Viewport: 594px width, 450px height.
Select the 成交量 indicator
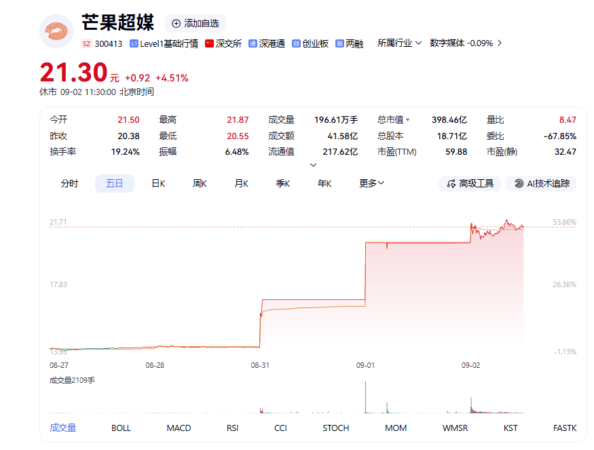63,428
